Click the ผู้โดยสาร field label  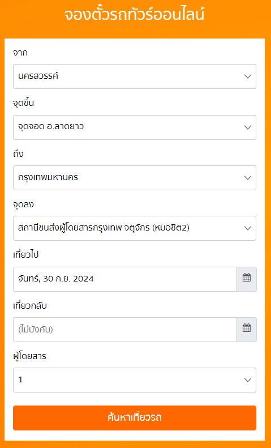29,356
